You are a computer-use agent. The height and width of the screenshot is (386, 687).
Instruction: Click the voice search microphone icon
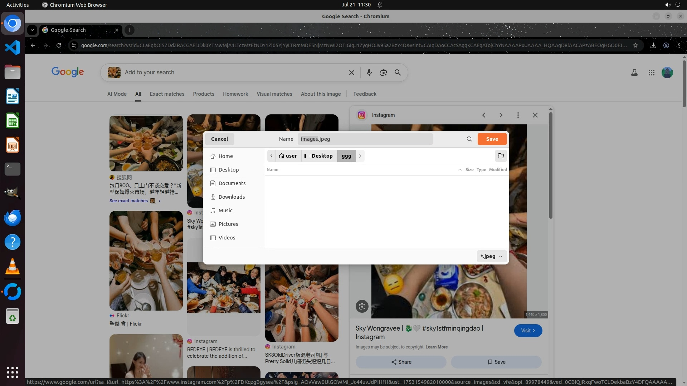[x=369, y=73]
